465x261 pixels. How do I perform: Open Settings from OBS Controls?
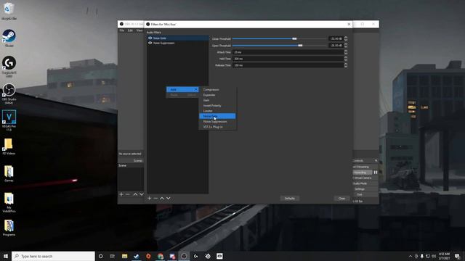365,188
